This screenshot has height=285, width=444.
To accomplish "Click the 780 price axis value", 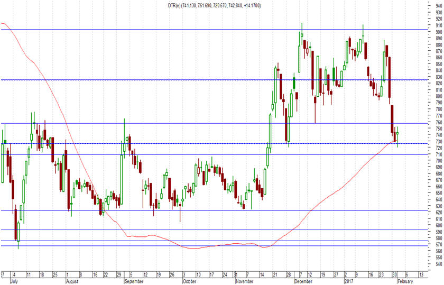I will (x=439, y=109).
